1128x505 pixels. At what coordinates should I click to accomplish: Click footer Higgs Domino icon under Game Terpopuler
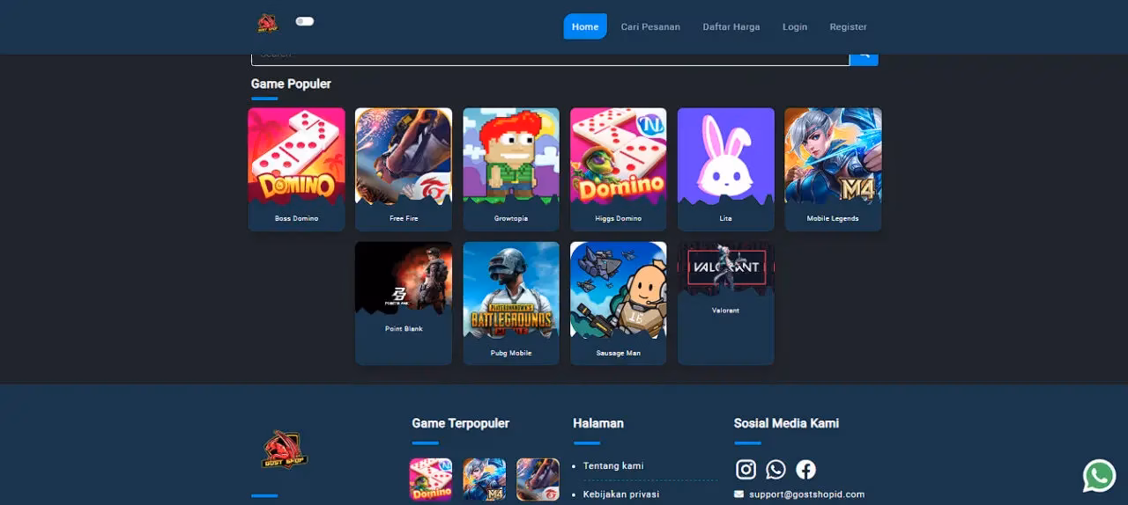[x=431, y=479]
